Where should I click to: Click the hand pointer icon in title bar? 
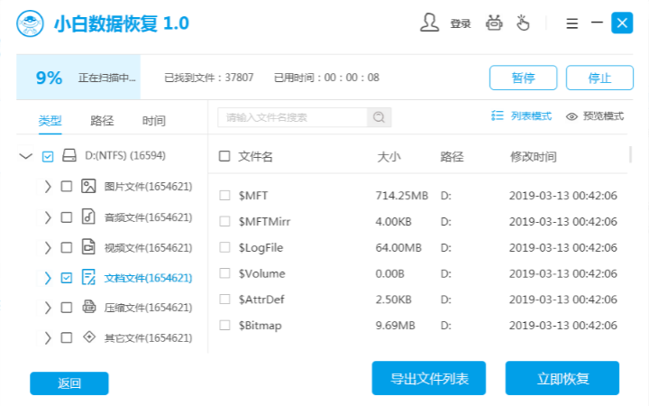coord(524,23)
